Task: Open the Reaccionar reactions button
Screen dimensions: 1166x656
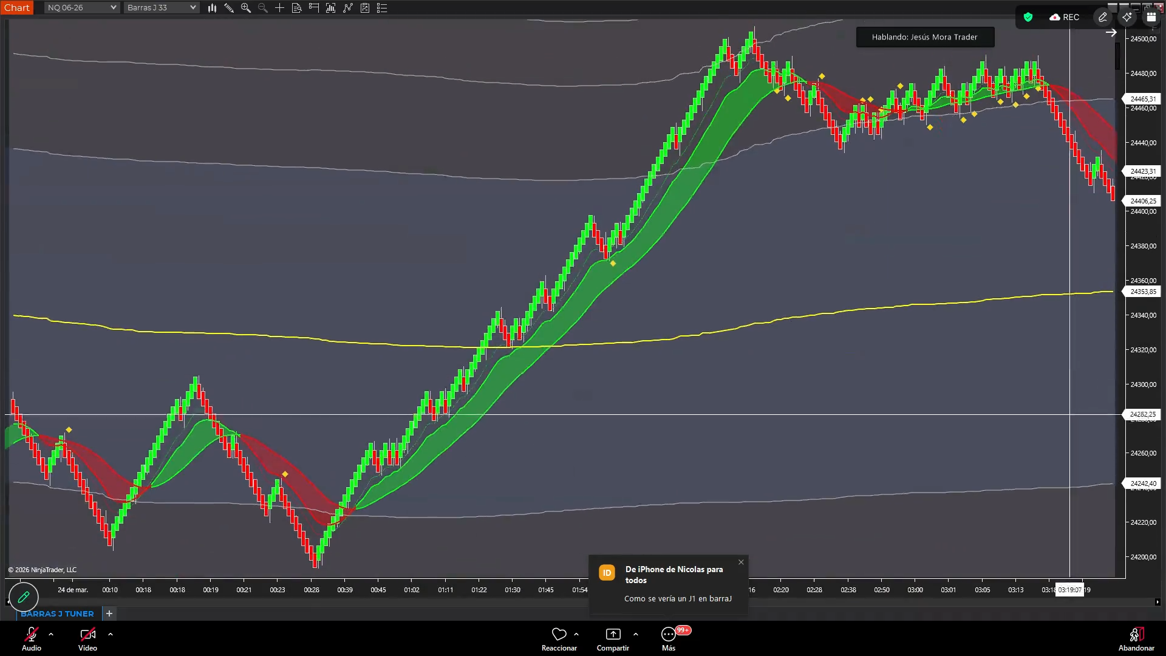Action: (x=559, y=639)
